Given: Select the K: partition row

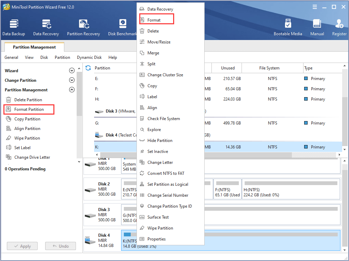Looking at the screenshot, I should (x=218, y=147).
